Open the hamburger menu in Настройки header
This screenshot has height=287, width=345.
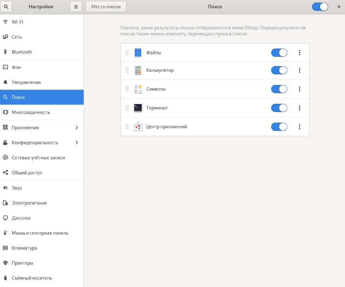click(x=76, y=7)
